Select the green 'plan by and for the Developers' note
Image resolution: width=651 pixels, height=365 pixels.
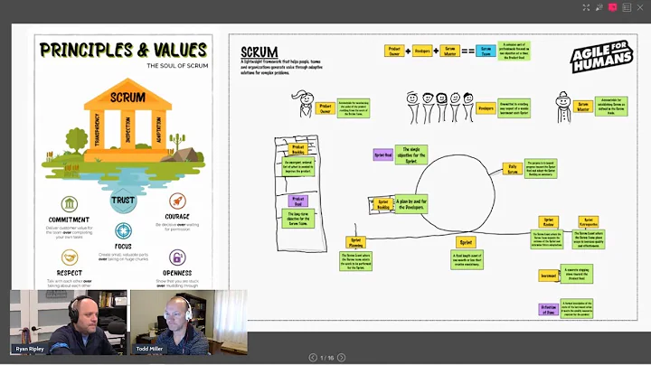(411, 204)
